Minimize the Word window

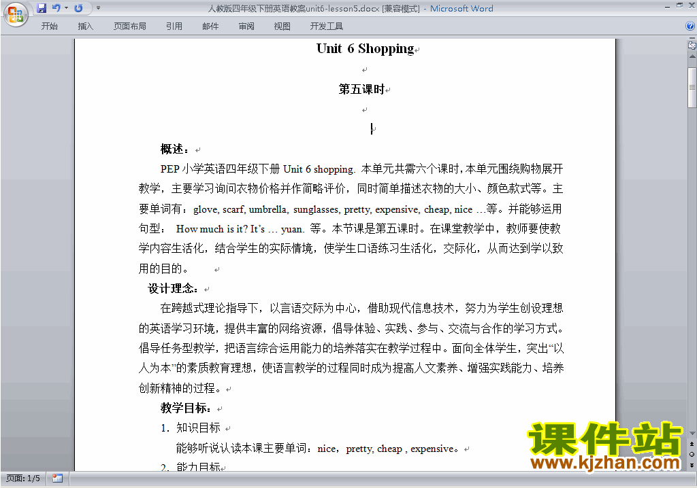667,6
